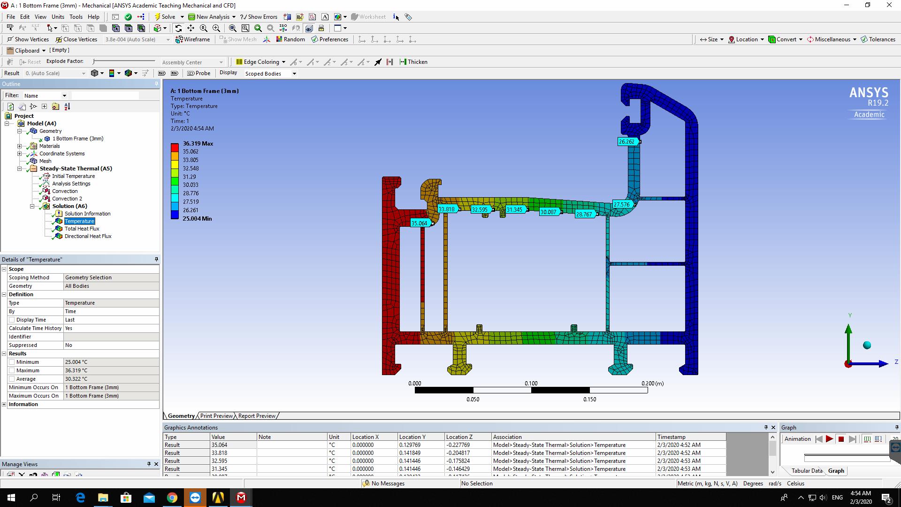
Task: Open Chrome from the Windows taskbar
Action: pyautogui.click(x=172, y=498)
